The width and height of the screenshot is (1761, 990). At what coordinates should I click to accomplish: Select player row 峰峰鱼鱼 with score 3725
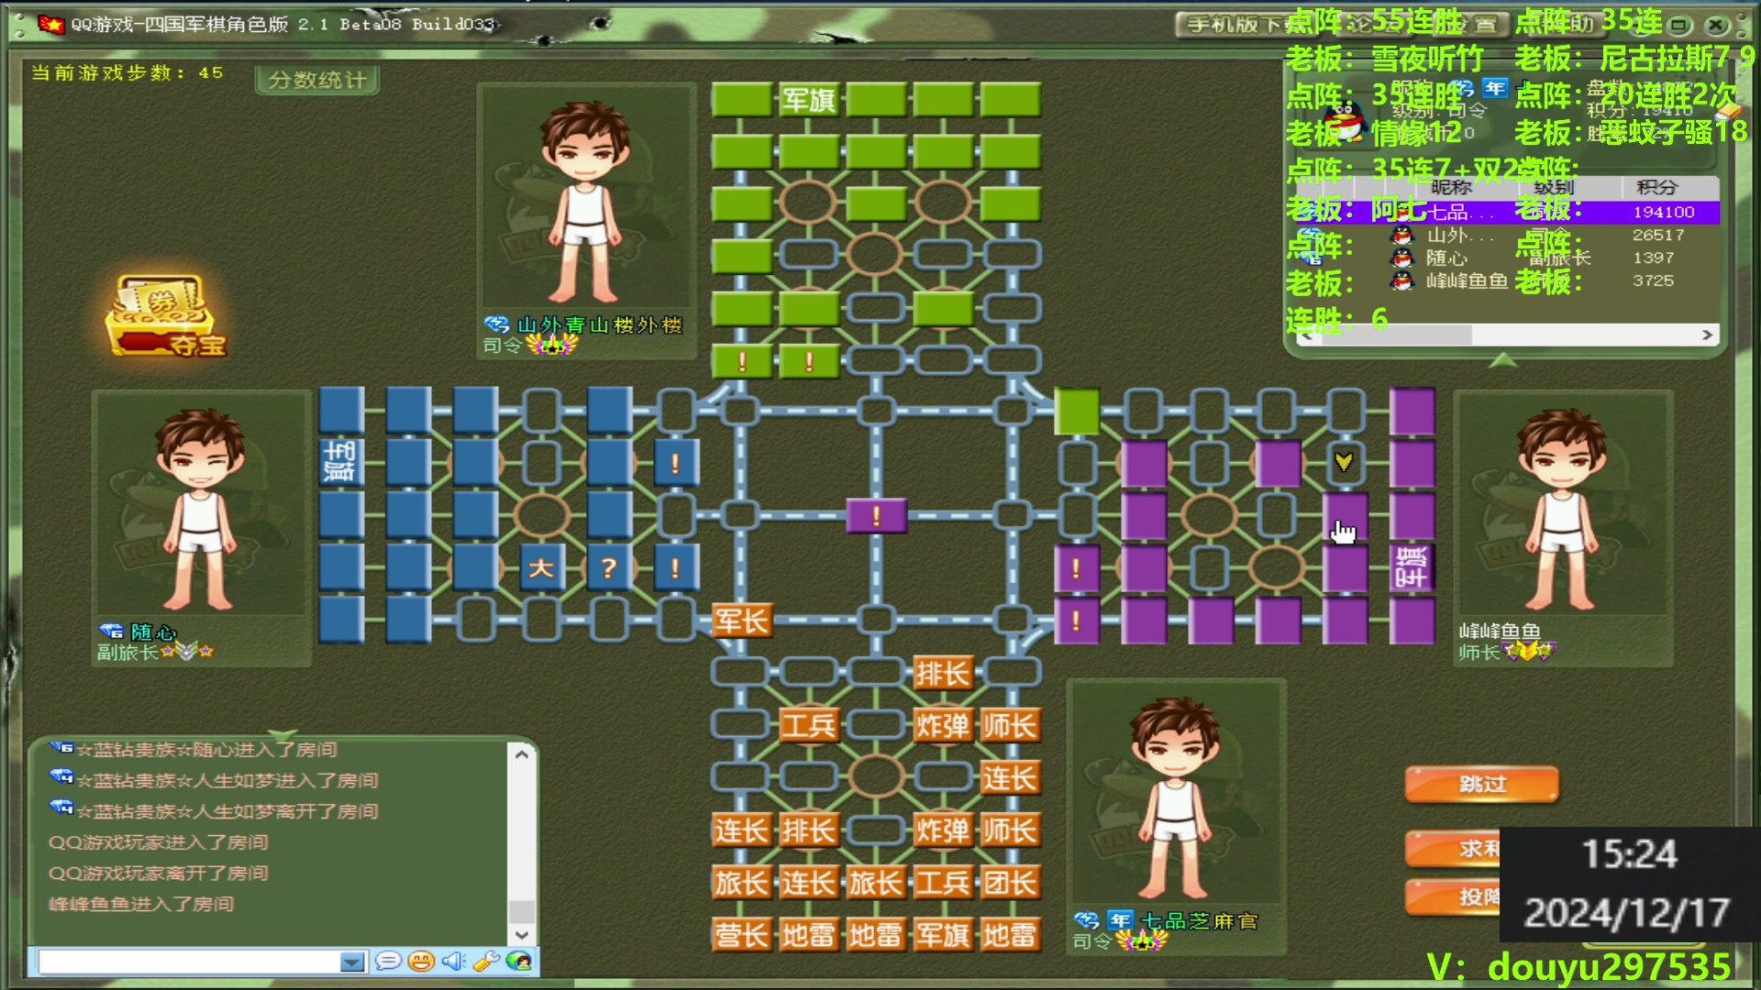tap(1508, 280)
